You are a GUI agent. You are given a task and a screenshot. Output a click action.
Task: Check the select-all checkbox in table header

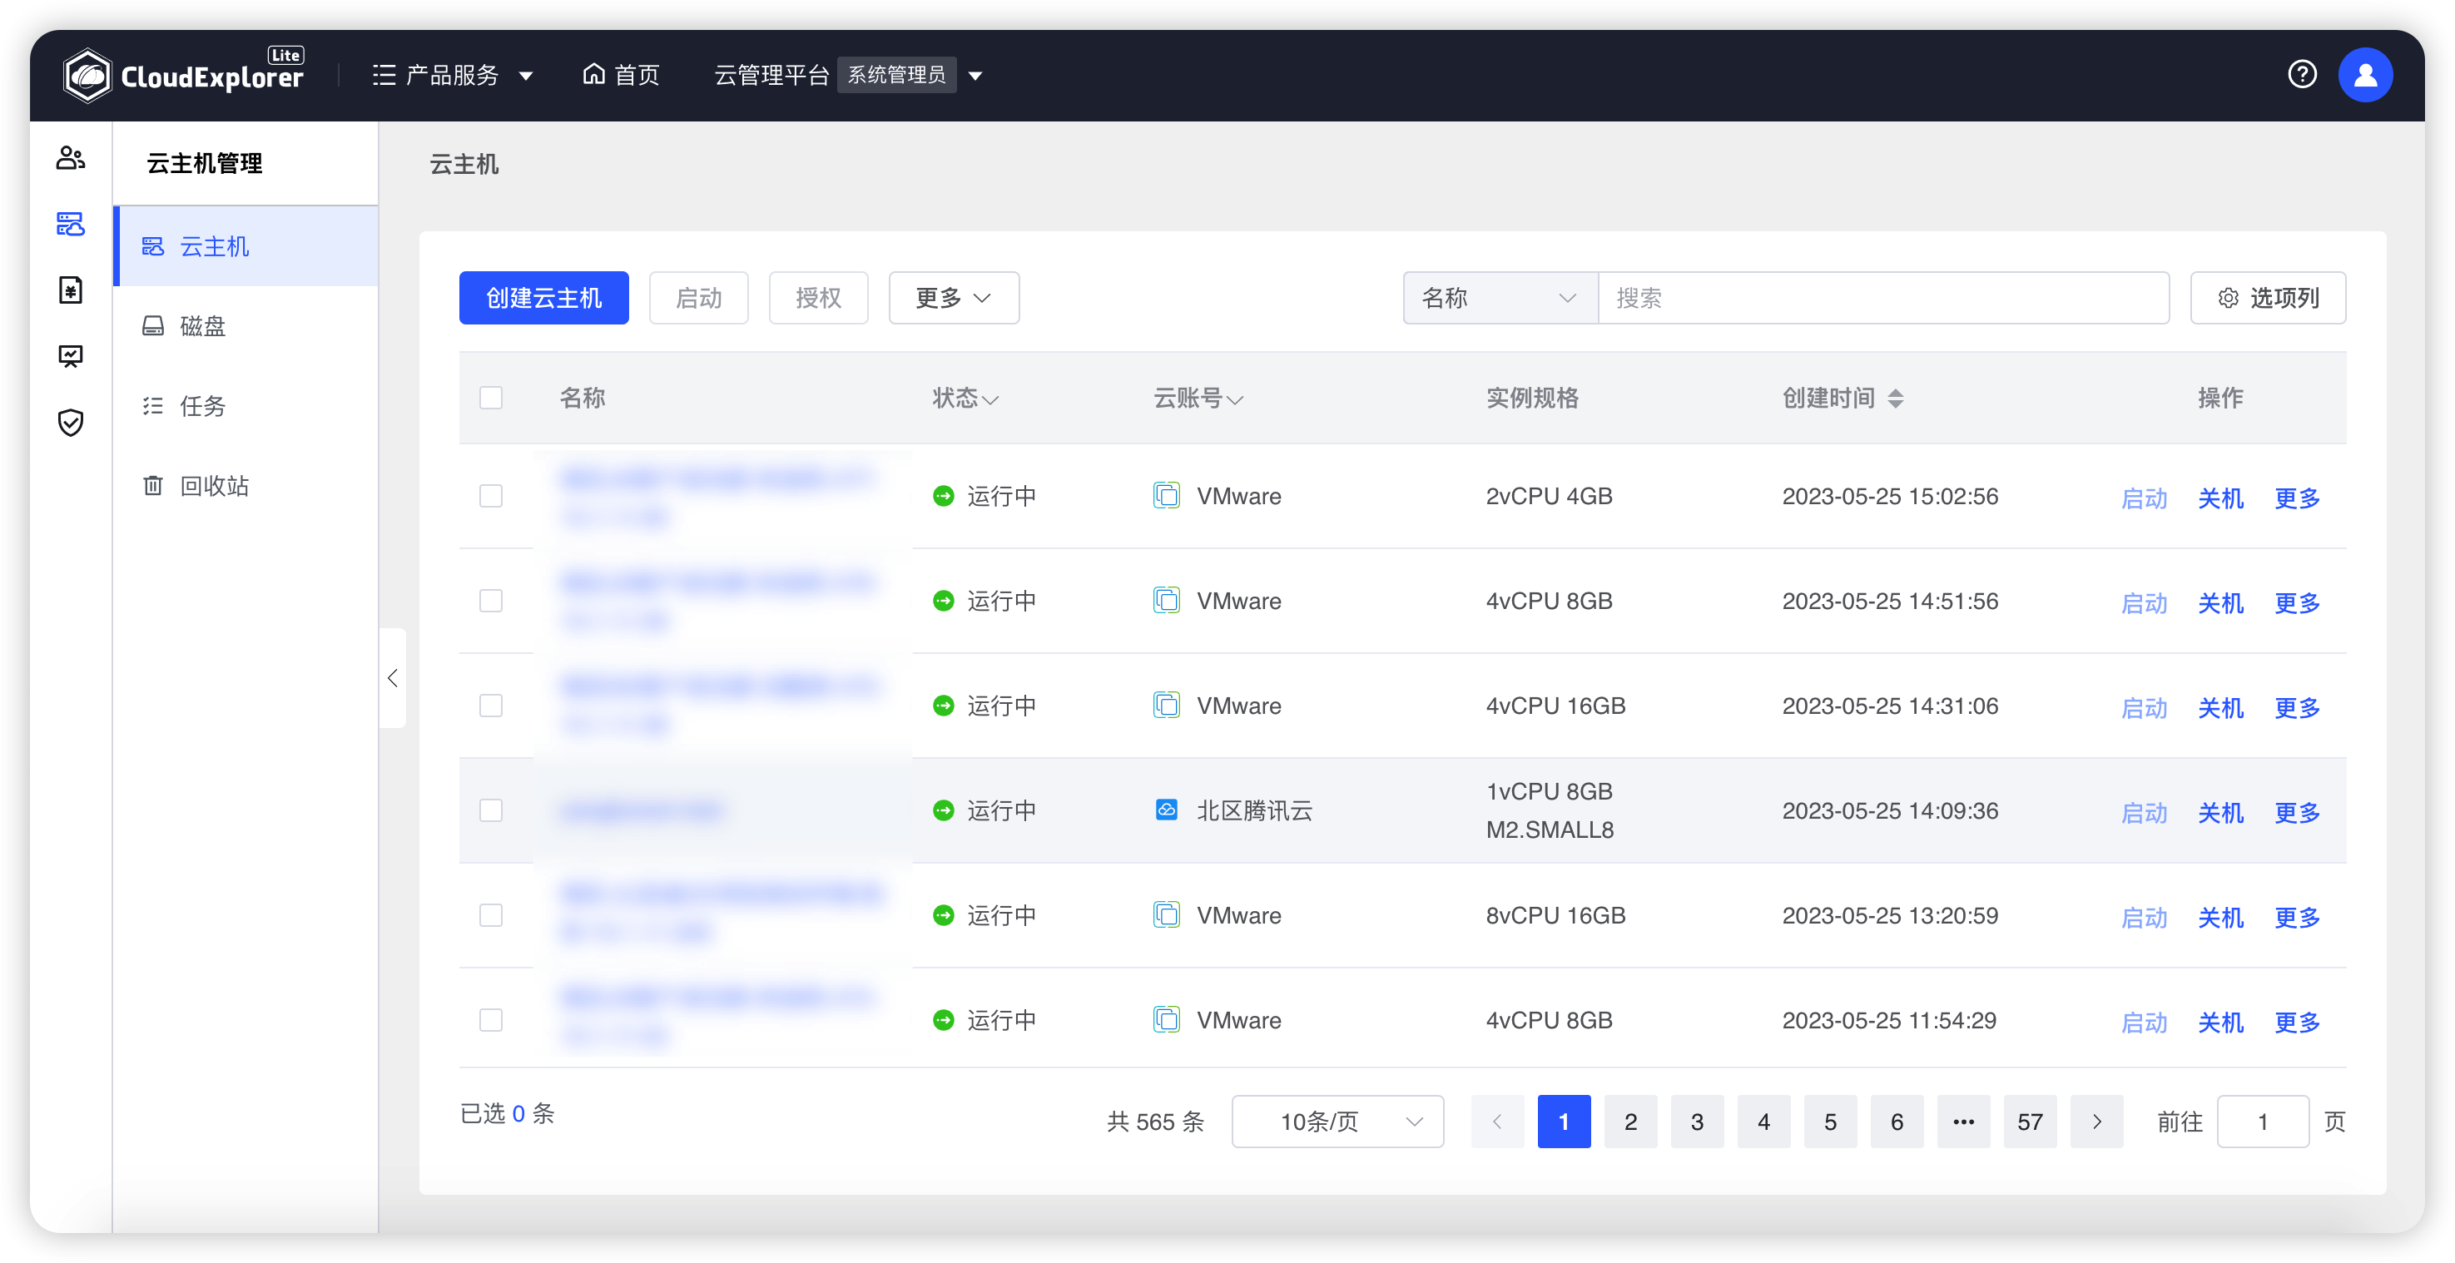(491, 397)
